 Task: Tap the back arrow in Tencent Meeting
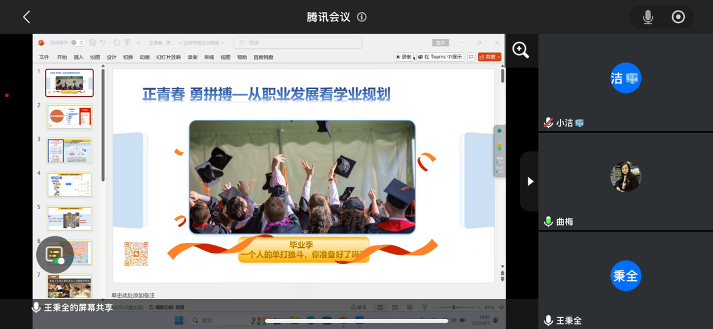[x=26, y=17]
